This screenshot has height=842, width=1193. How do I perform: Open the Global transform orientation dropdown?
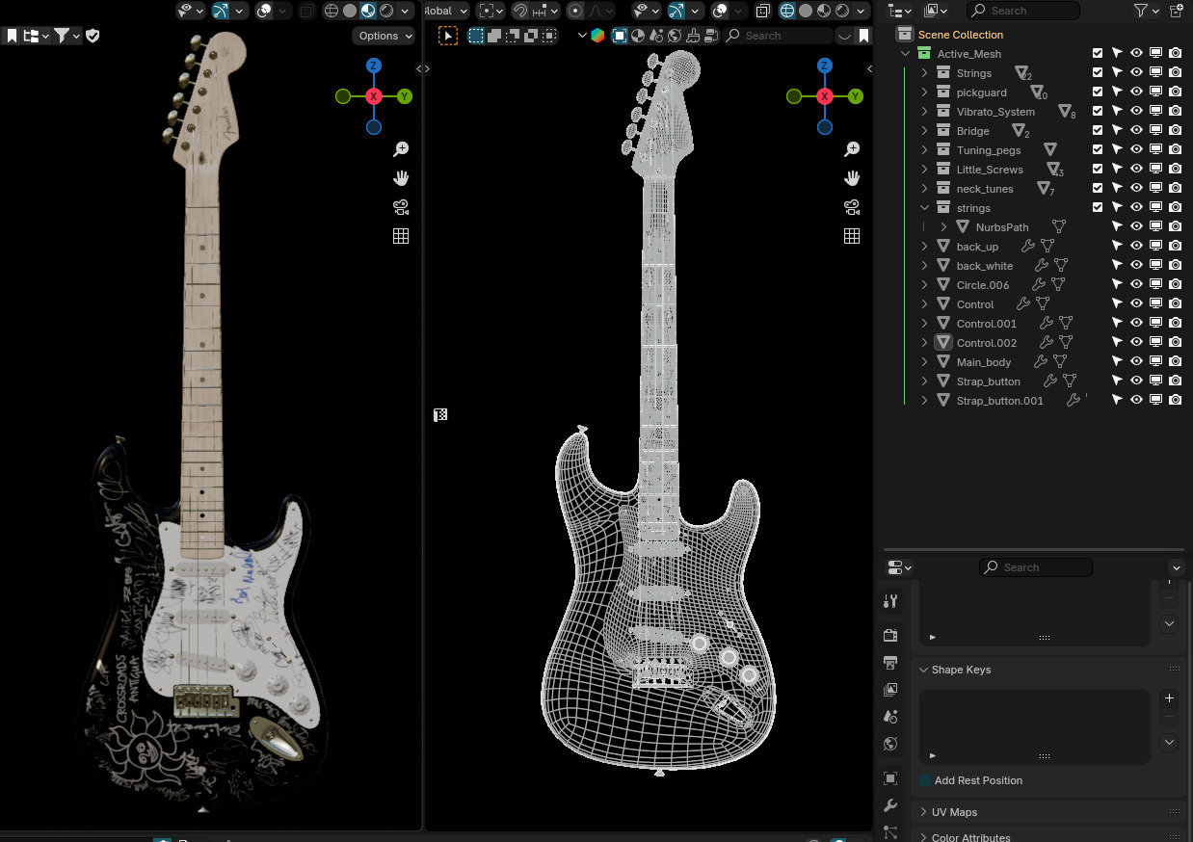pyautogui.click(x=446, y=11)
